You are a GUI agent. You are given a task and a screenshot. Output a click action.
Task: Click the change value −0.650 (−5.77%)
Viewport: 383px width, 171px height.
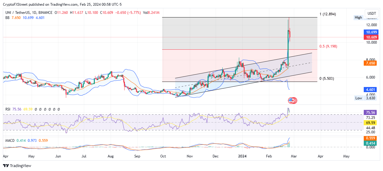click(128, 12)
